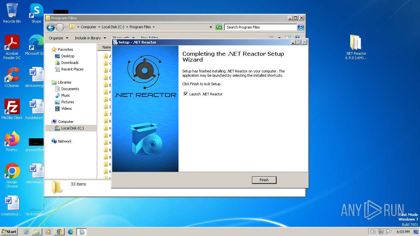
Task: Click the Forward arrow in Explorer window
Action: click(x=60, y=27)
